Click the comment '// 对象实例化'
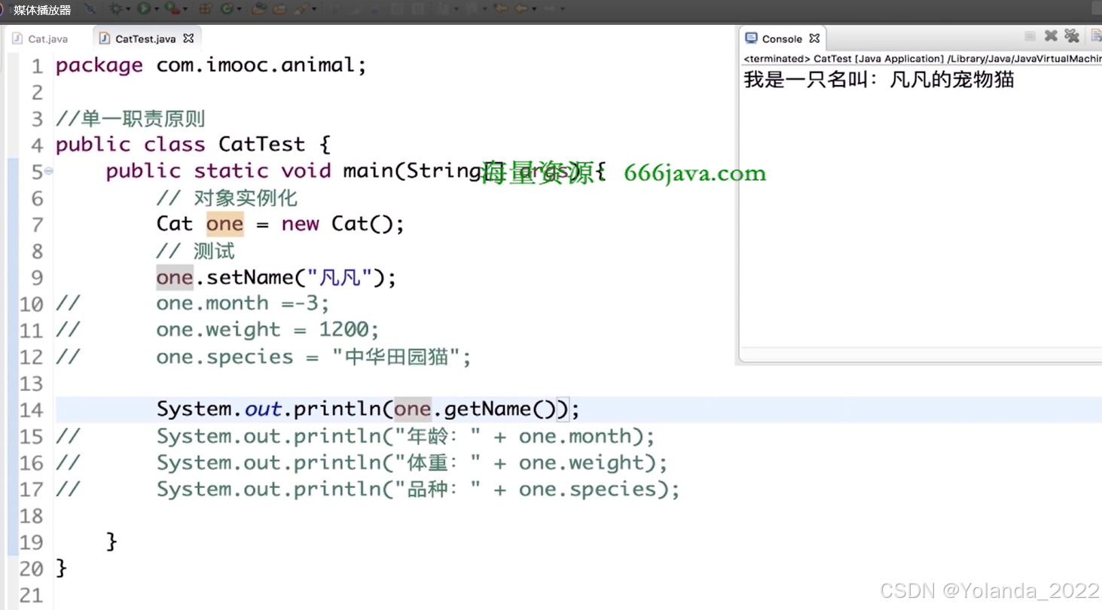1102x610 pixels. pyautogui.click(x=227, y=198)
